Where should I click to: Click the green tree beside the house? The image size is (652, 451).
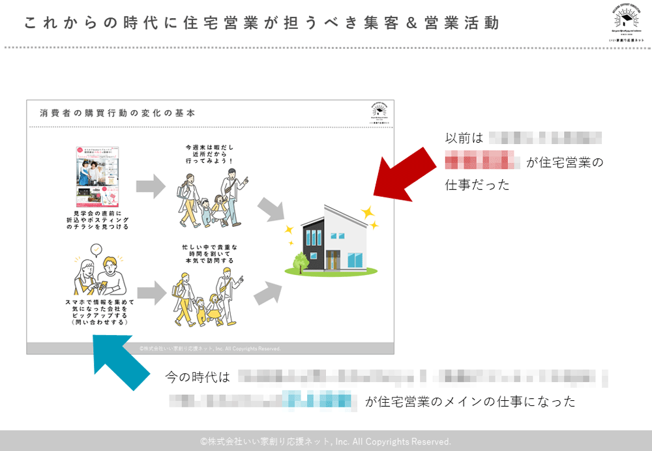point(300,263)
